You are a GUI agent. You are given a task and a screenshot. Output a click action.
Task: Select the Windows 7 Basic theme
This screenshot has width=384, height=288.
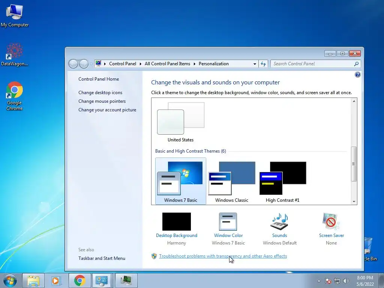[181, 181]
